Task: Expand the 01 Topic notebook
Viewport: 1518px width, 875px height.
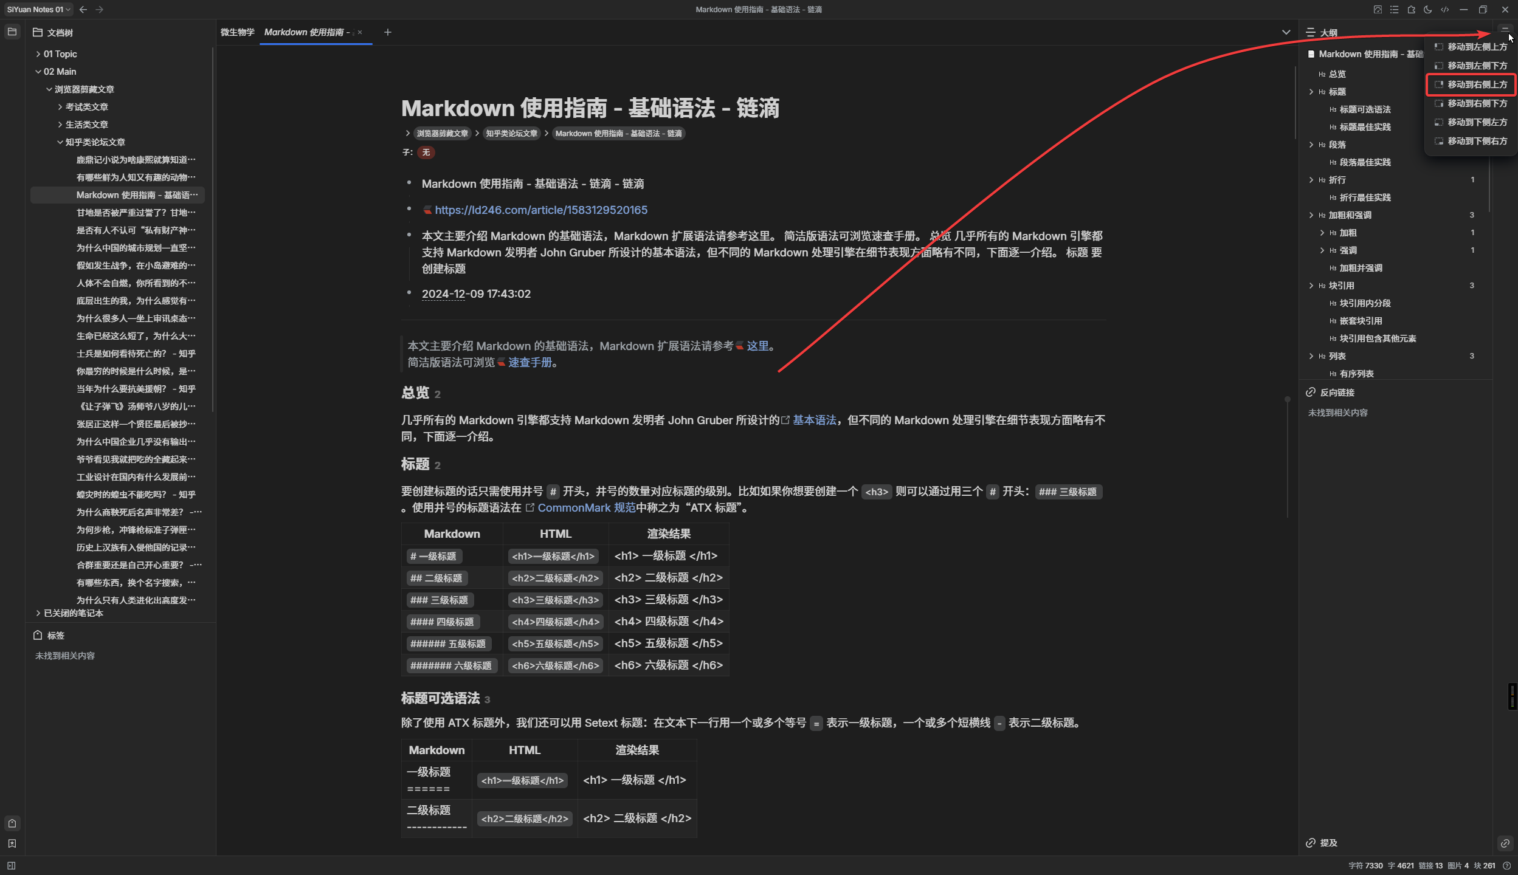Action: pyautogui.click(x=38, y=54)
